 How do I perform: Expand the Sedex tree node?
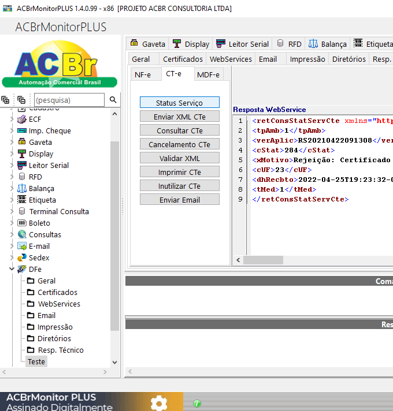pyautogui.click(x=12, y=257)
